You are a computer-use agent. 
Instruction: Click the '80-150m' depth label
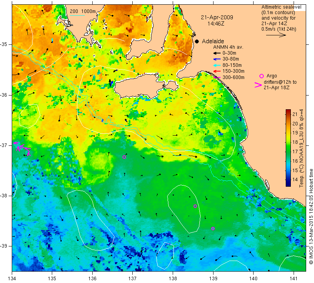(232, 65)
